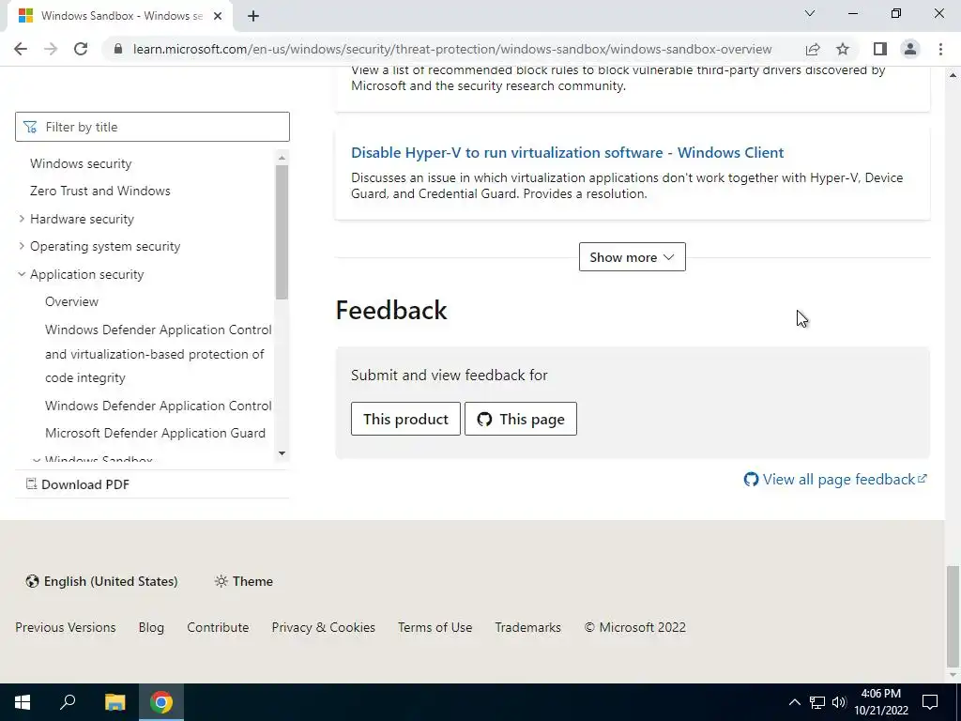961x721 pixels.
Task: Expand Show more recommended content
Action: (x=632, y=257)
